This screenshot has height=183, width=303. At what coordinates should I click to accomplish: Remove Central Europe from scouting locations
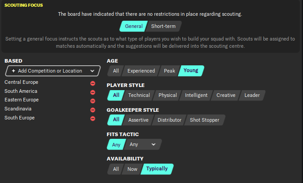(93, 83)
